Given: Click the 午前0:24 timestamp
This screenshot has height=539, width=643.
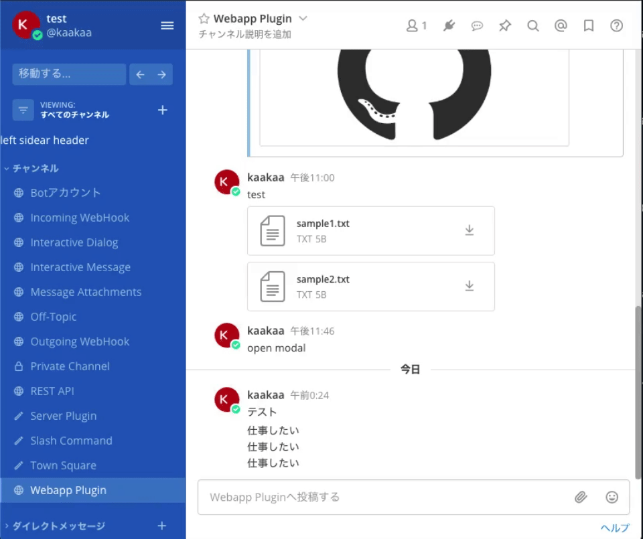Looking at the screenshot, I should point(309,396).
